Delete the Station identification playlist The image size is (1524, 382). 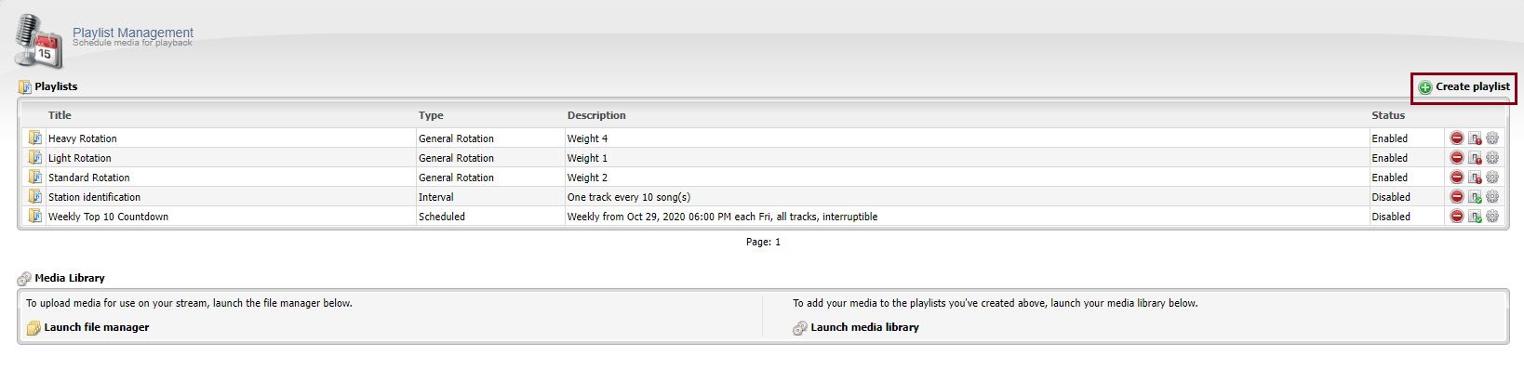pos(1457,196)
